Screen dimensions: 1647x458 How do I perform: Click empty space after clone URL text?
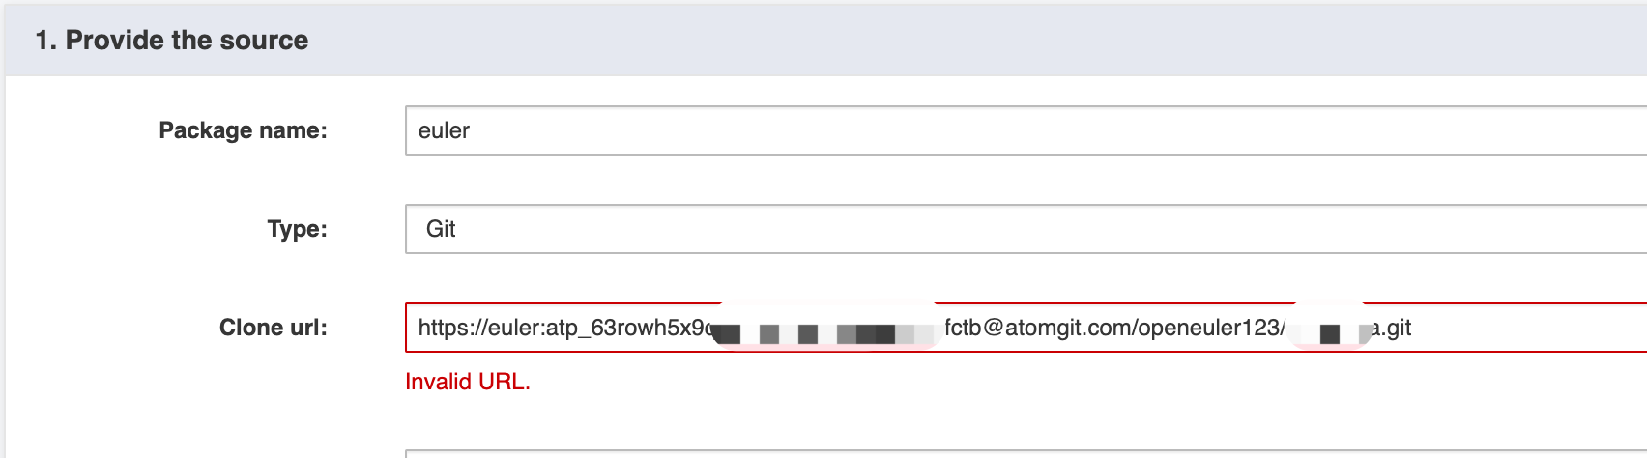click(x=1527, y=328)
